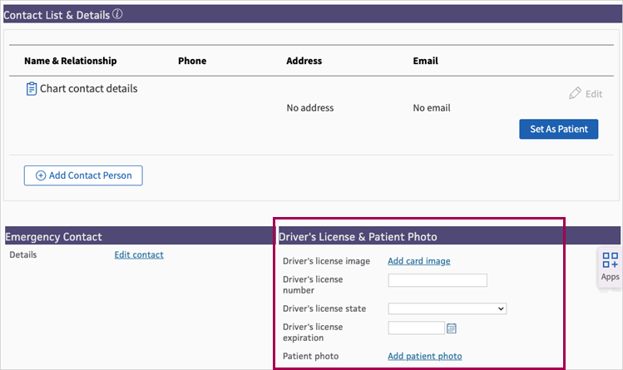Click the Add card image link
Screen dimensions: 623x370
pyautogui.click(x=418, y=261)
